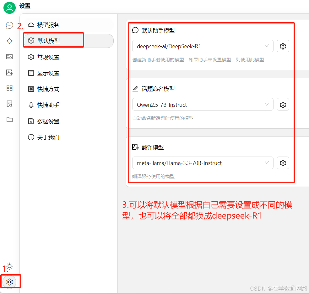Toggle the light/dark theme sun icon

tap(9, 266)
